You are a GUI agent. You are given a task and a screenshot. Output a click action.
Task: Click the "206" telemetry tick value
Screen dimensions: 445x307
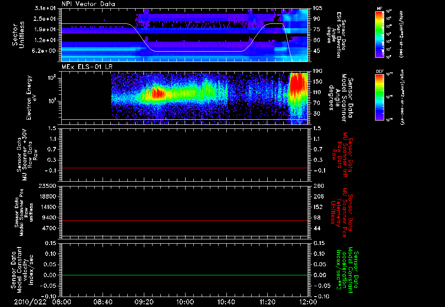318,196
